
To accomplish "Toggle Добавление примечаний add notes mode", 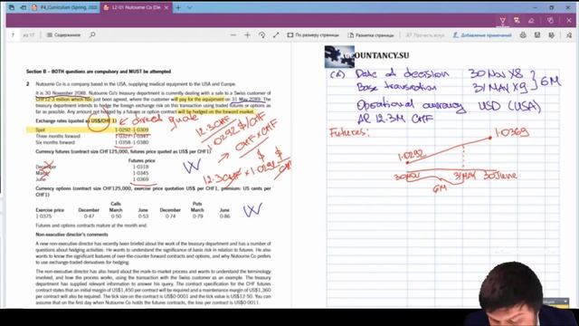I will (x=482, y=35).
